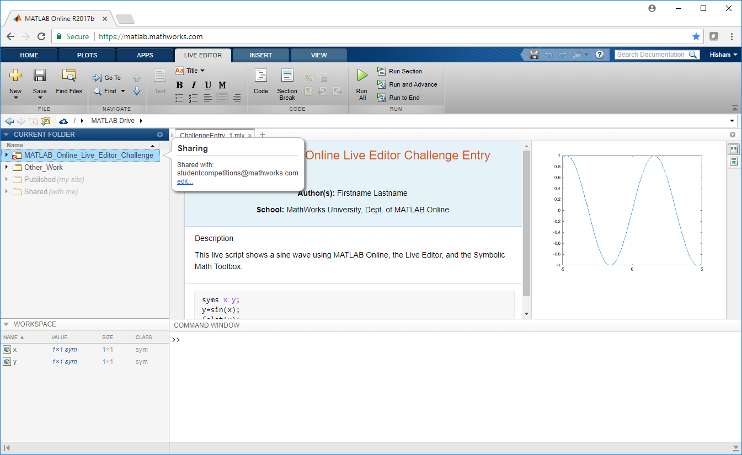742x455 pixels.
Task: Expand the Other_Work folder
Action: (7, 167)
